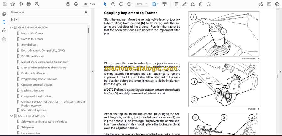This screenshot has width=282, height=136.
Task: Expand the right tools pane arrow
Action: [280, 72]
